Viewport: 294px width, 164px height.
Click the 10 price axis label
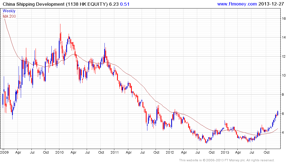(x=284, y=75)
